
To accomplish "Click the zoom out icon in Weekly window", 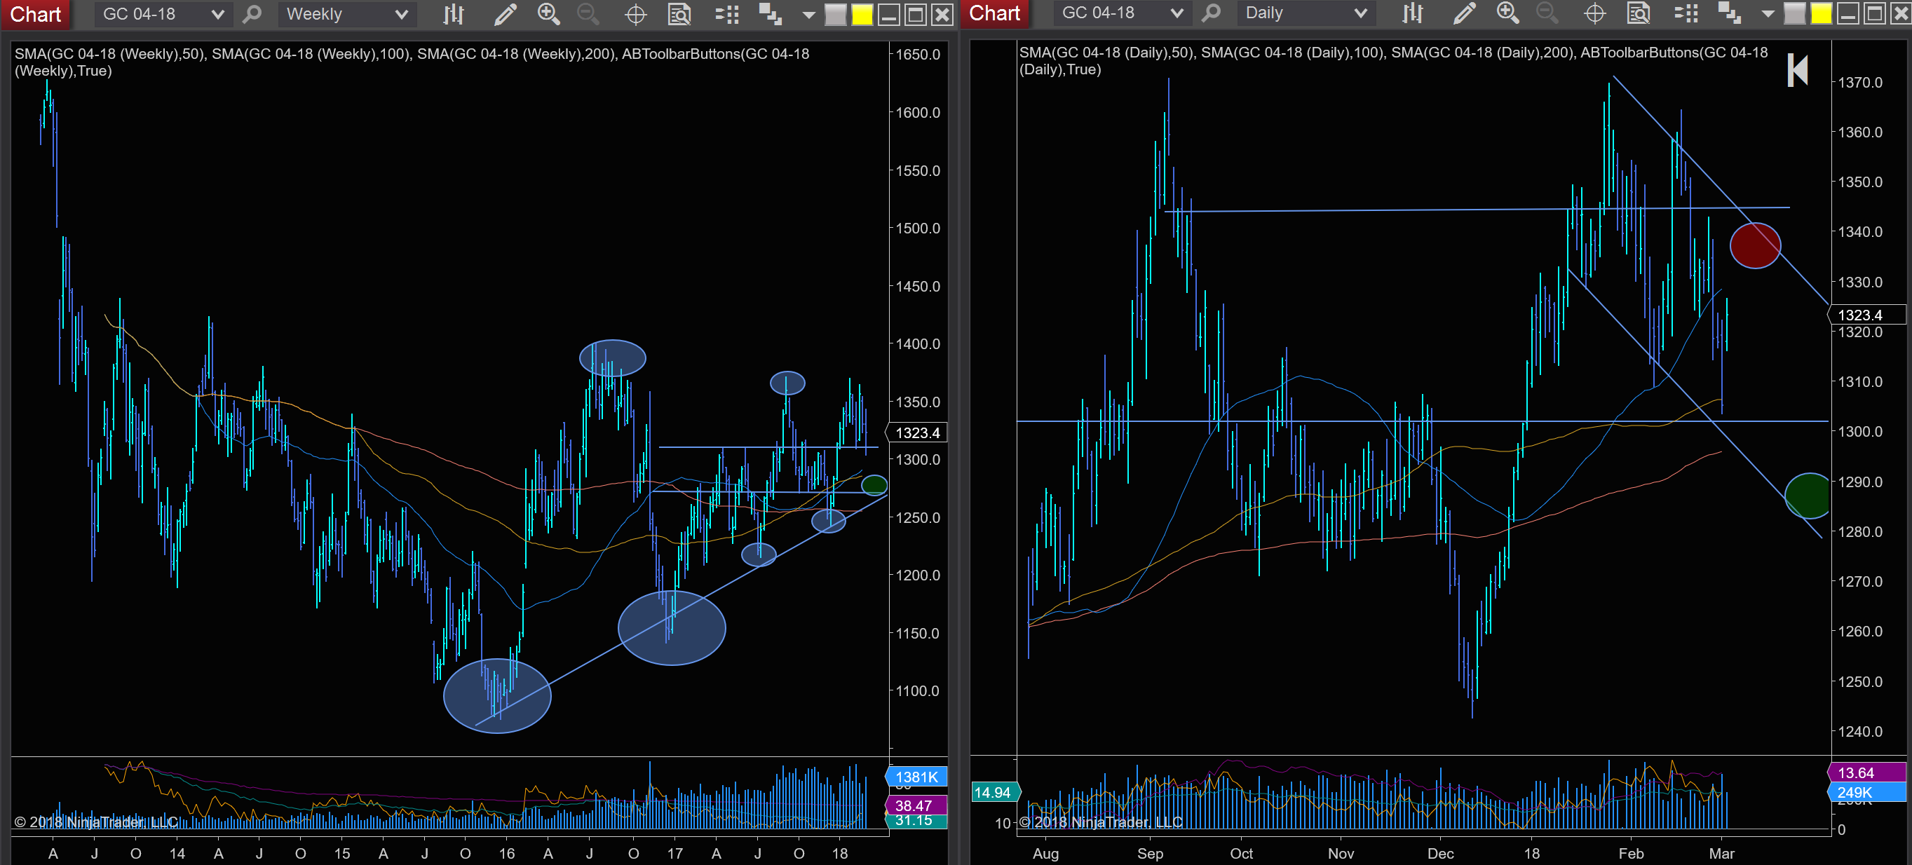I will tap(588, 14).
